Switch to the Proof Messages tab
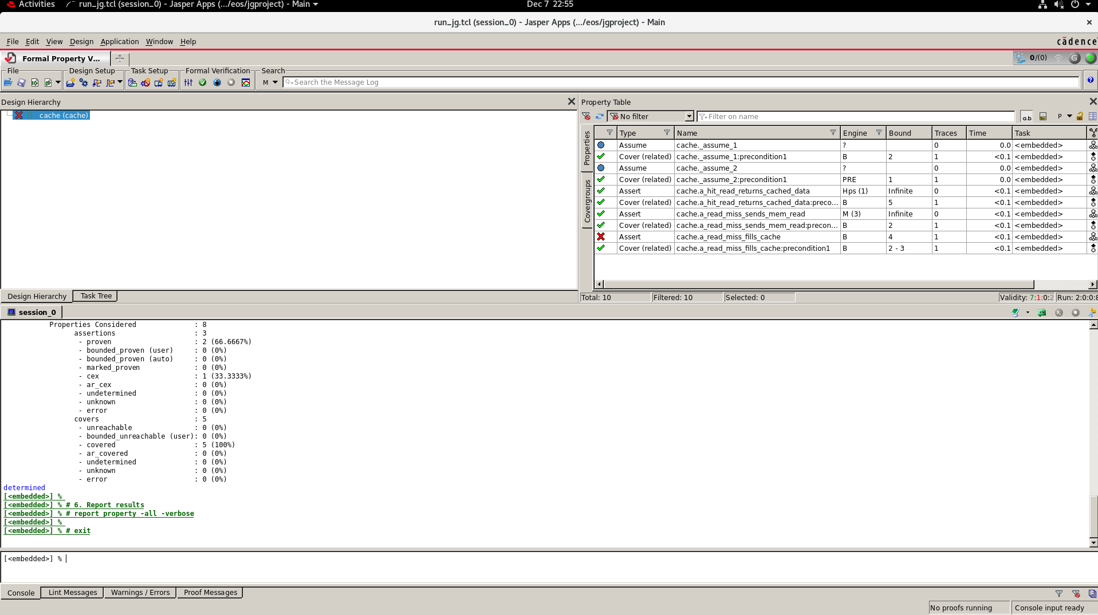The image size is (1098, 615). (x=210, y=593)
